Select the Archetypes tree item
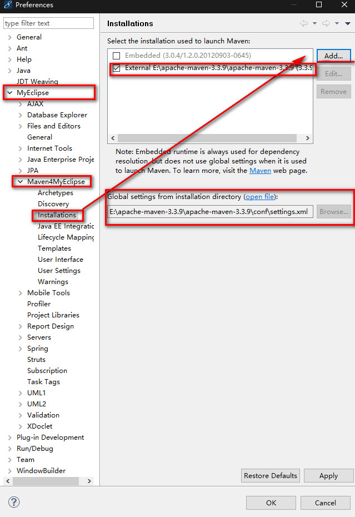 click(56, 193)
